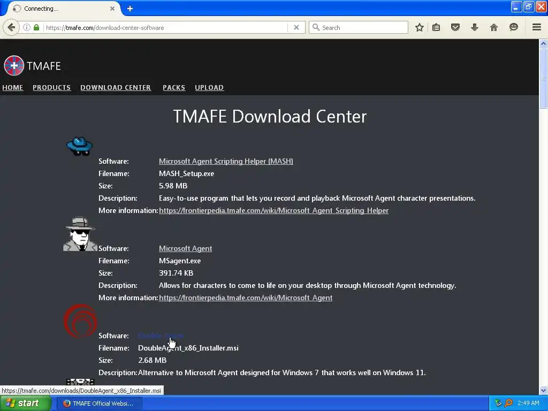Click the red Double Agent swirl logo
Image resolution: width=548 pixels, height=411 pixels.
[80, 321]
